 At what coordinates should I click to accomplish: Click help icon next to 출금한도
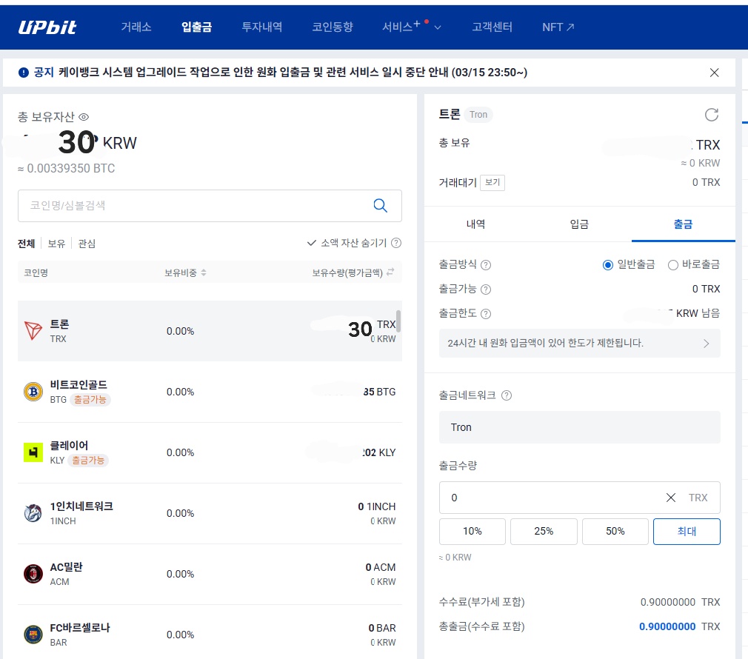coord(486,314)
